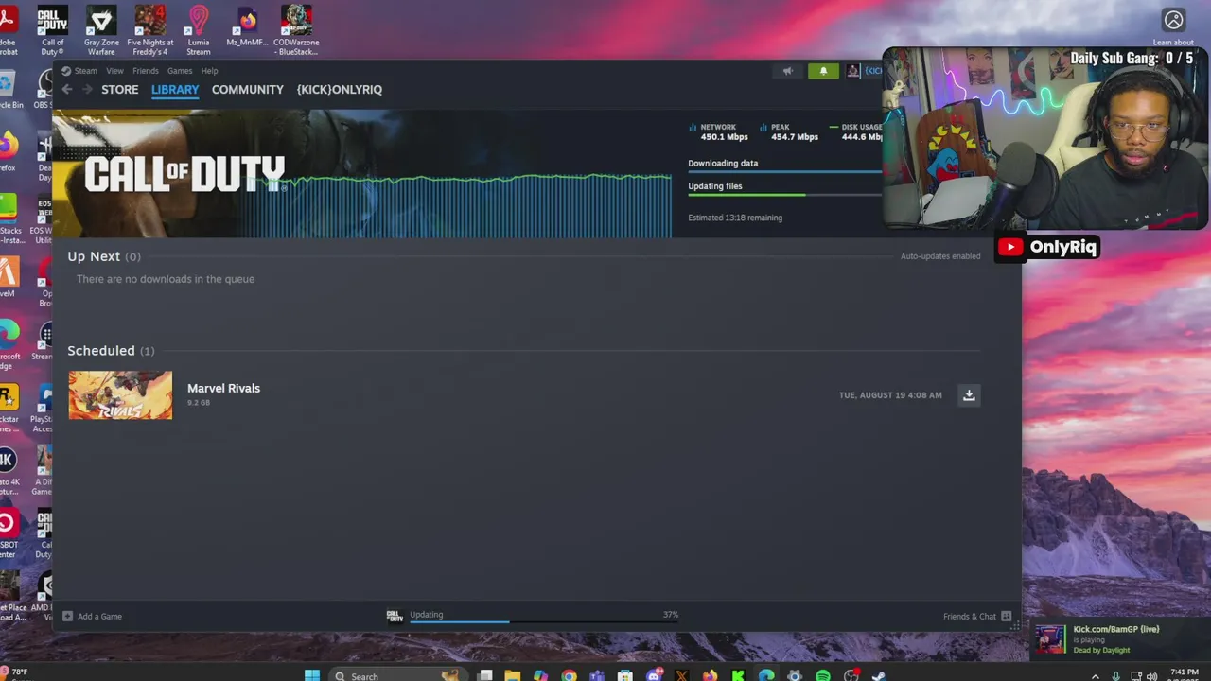Click the Call of Duty icon in download status bar
The width and height of the screenshot is (1211, 681).
tap(395, 616)
